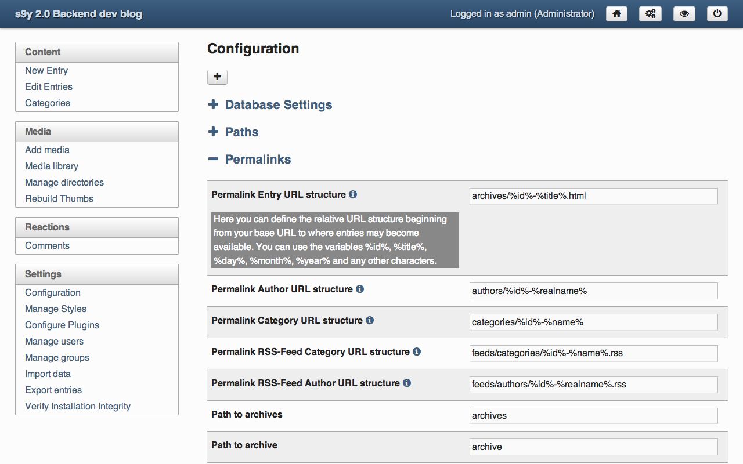Viewport: 743px width, 464px height.
Task: Open Manage users link
Action: (54, 342)
